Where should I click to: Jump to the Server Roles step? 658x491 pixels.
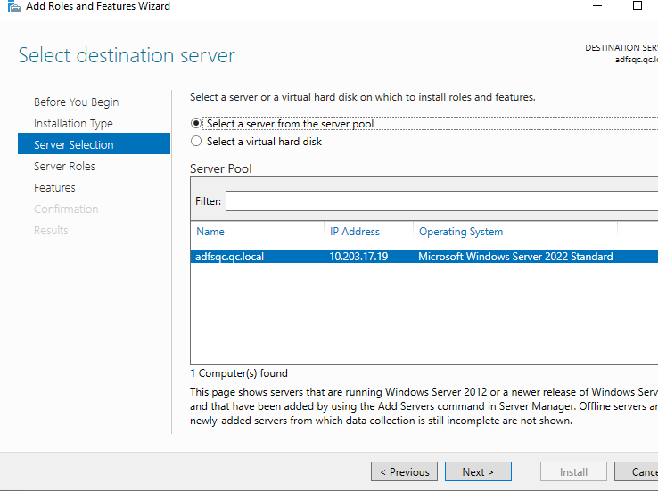pyautogui.click(x=64, y=167)
